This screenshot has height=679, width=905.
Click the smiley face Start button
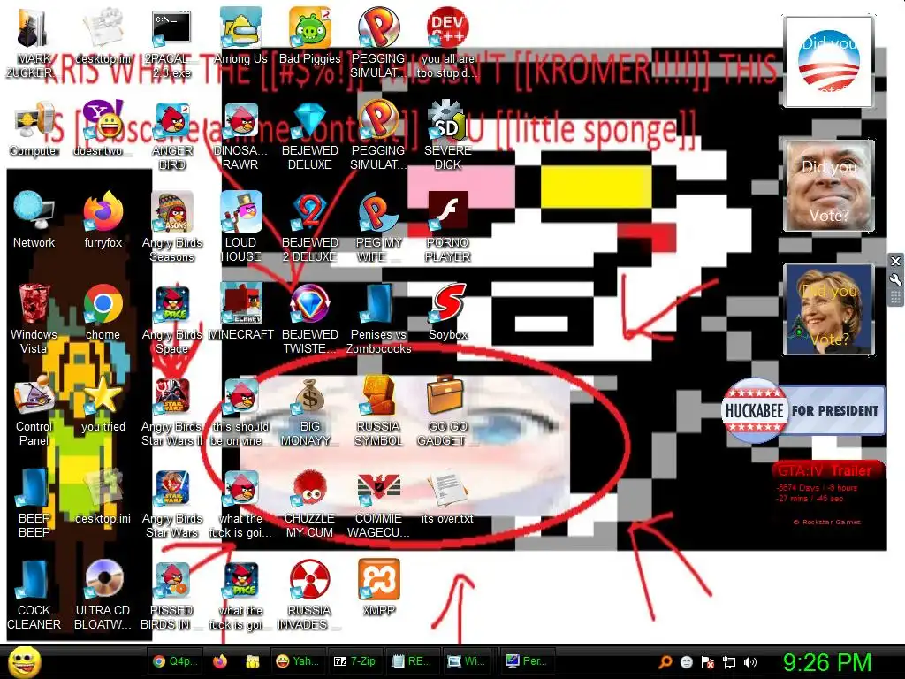[x=24, y=661]
